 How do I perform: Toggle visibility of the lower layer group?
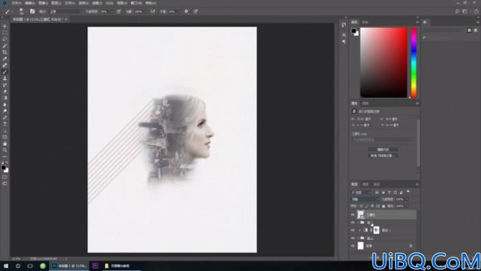[353, 238]
